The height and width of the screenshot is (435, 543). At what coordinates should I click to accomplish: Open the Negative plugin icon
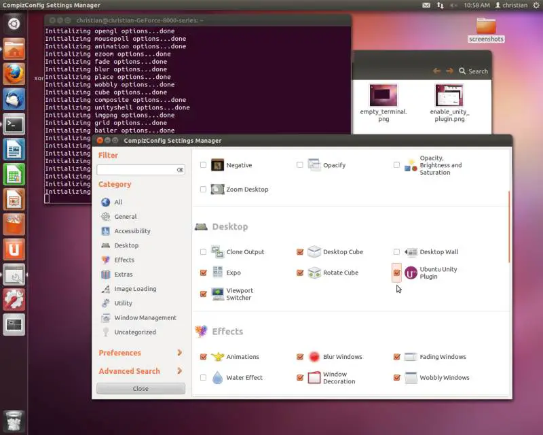pyautogui.click(x=217, y=165)
